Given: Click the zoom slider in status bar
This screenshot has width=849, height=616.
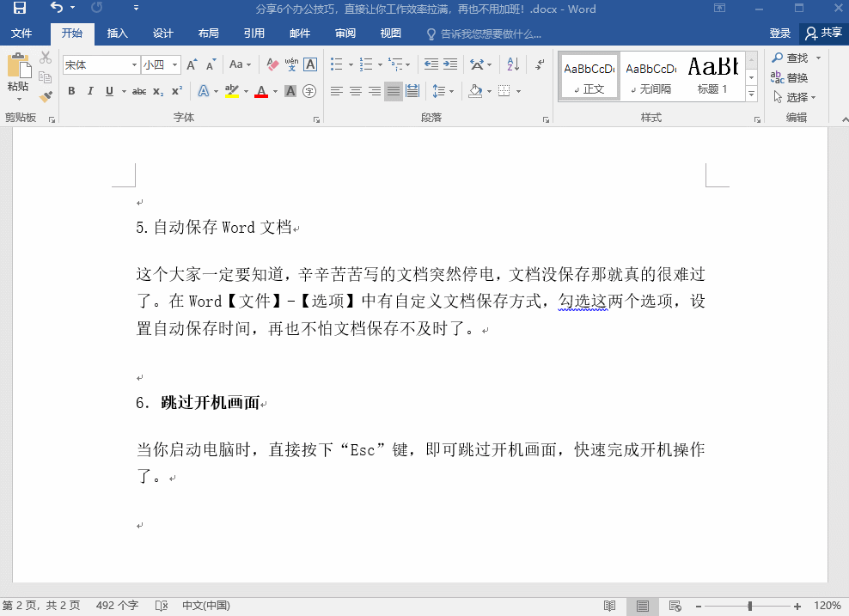Looking at the screenshot, I should (x=749, y=606).
